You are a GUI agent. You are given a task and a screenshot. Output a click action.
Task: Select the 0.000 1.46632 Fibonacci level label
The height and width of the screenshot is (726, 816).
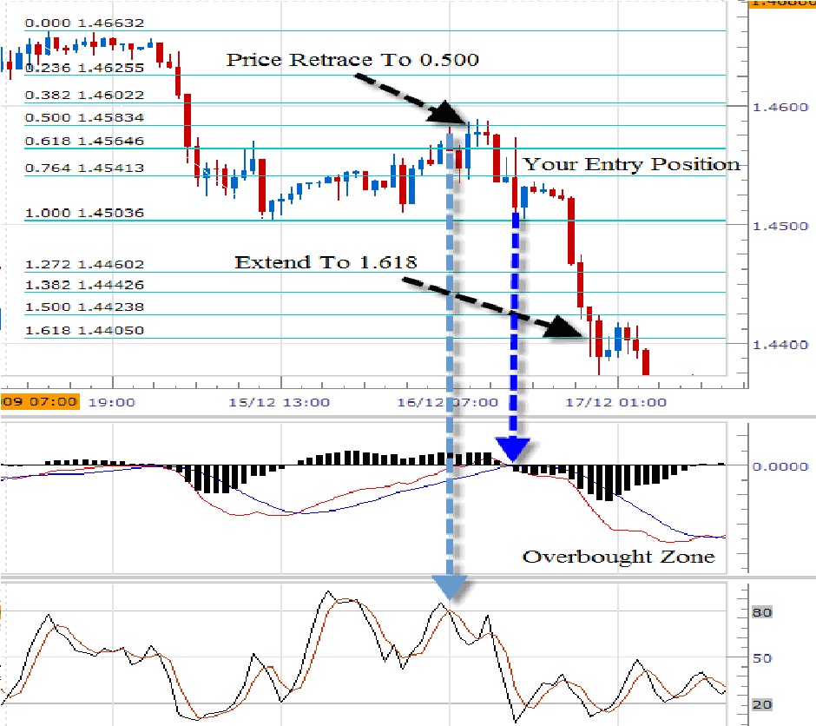coord(84,23)
